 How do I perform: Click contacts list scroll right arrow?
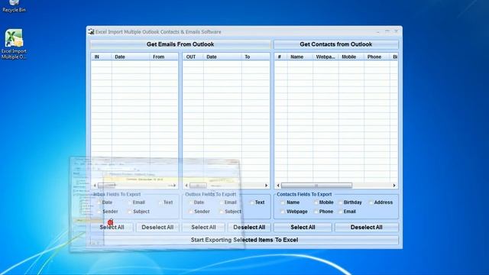coord(394,186)
